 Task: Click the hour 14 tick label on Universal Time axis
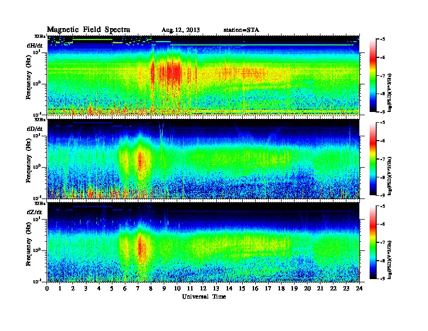(229, 288)
